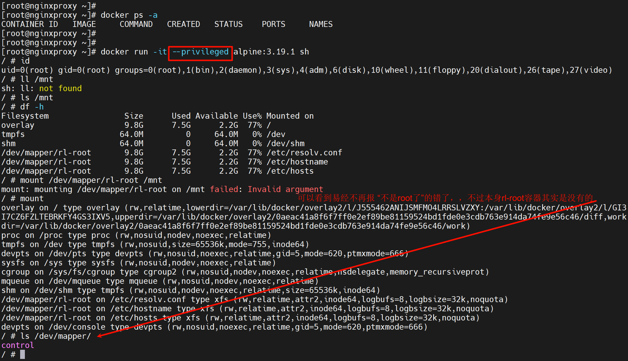This screenshot has height=361, width=628.
Task: Click the uid=0(root) text in id output
Action: 27,70
